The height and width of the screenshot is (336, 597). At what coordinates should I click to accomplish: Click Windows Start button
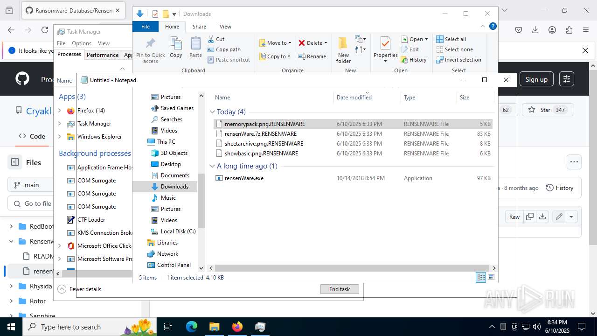[11, 327]
